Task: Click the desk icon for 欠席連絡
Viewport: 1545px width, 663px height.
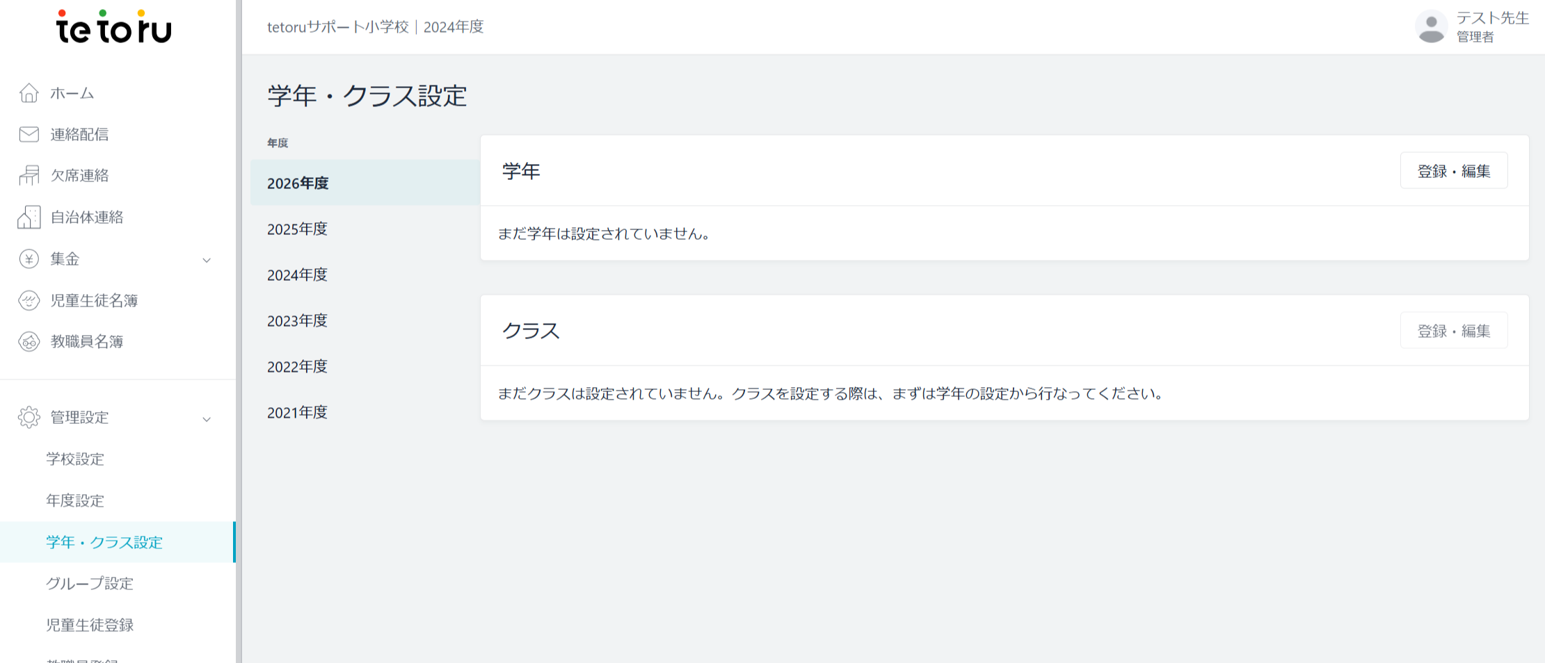Action: pos(29,175)
